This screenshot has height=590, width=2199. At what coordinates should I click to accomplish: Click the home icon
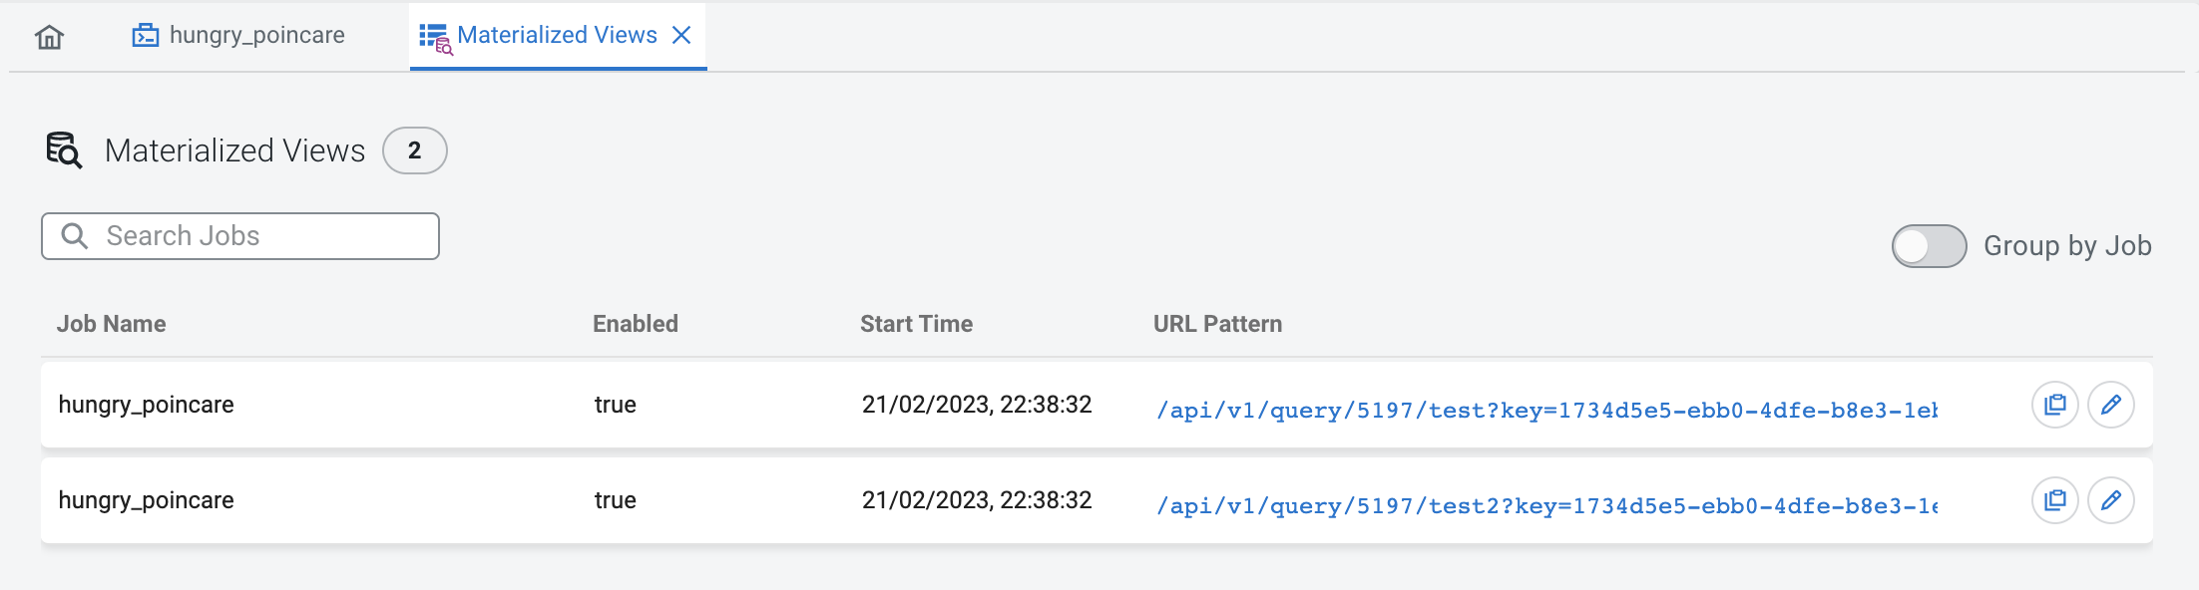[49, 37]
